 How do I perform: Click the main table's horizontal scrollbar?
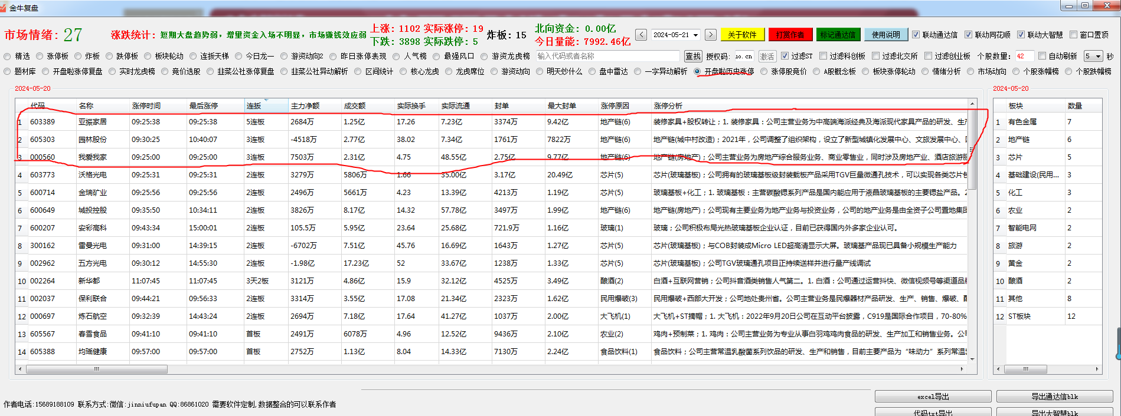point(96,369)
